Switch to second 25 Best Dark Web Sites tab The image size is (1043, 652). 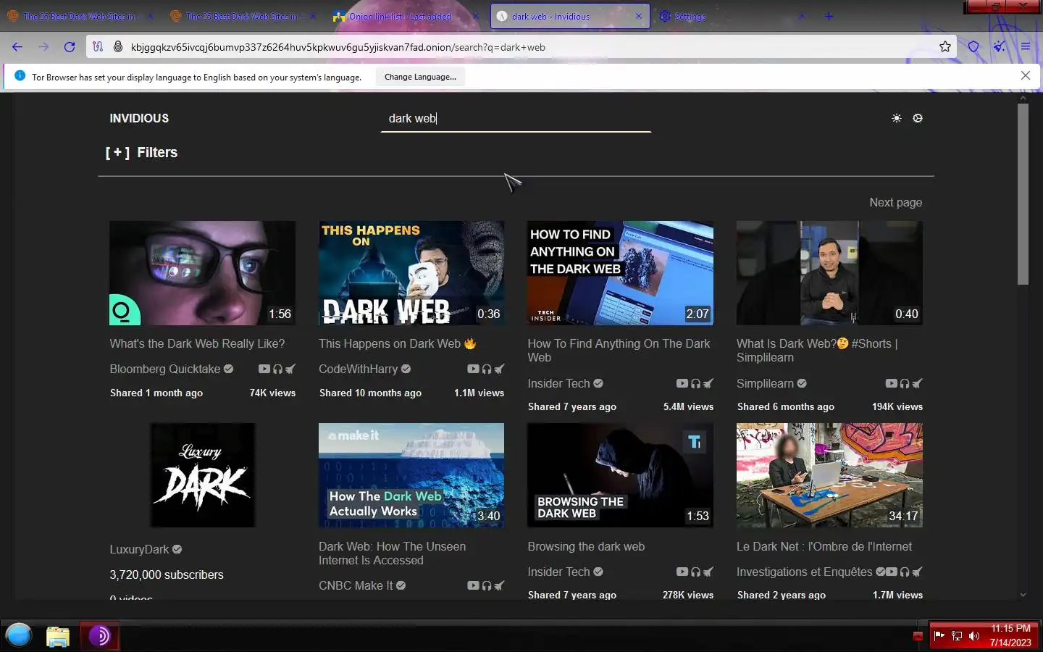pos(243,16)
